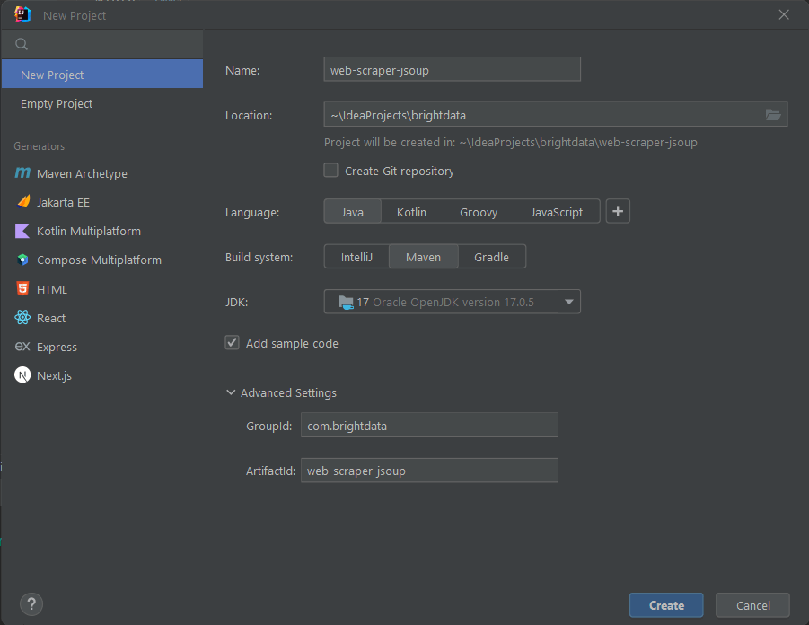809x625 pixels.
Task: Click into the GroupId input field
Action: pyautogui.click(x=429, y=426)
